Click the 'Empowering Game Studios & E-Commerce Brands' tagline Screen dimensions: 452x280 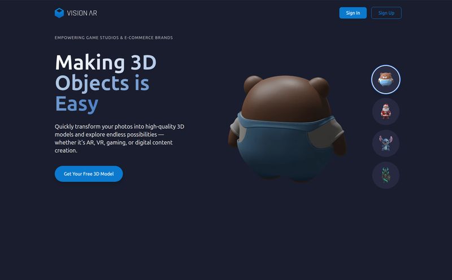click(x=114, y=38)
